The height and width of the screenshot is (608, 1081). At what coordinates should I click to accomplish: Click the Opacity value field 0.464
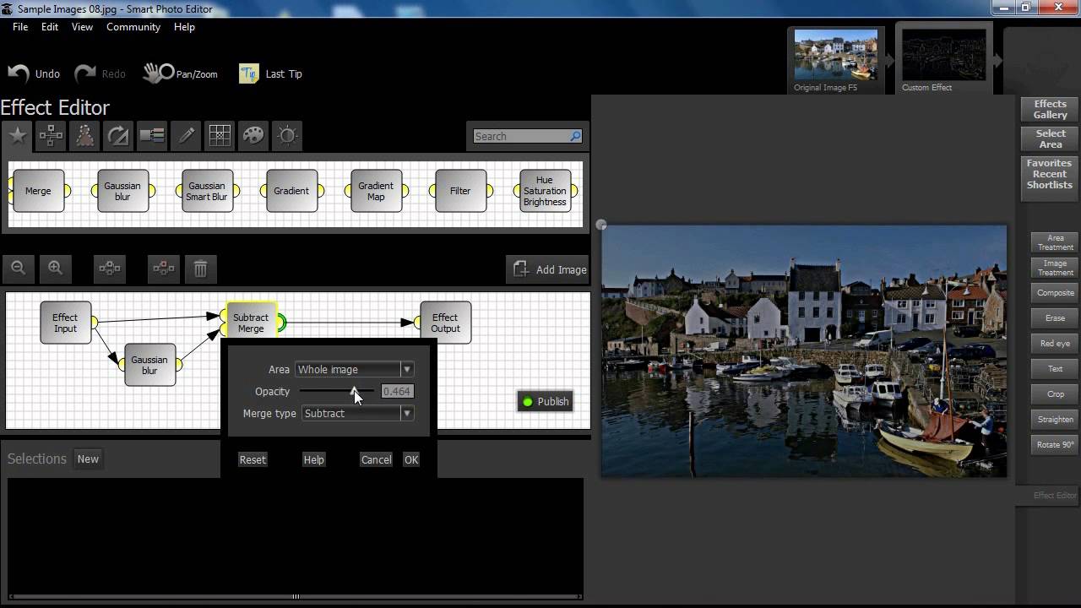(x=397, y=392)
